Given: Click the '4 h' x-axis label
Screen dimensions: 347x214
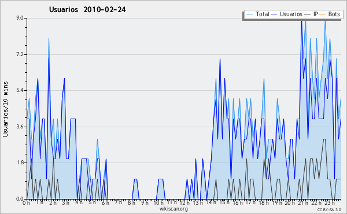Looking at the screenshot, I should pos(79,202).
